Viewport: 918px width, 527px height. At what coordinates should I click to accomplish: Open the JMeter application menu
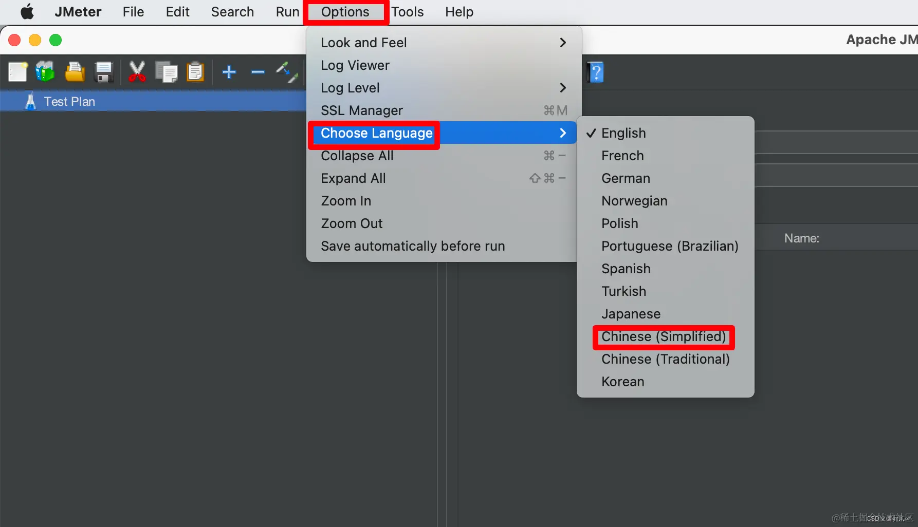pos(78,12)
